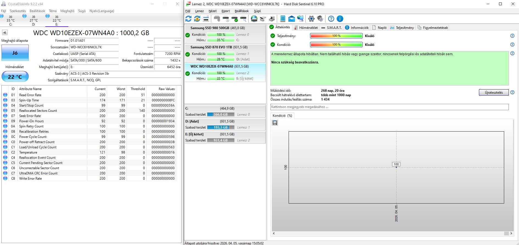Click the blue Jó health status button
The image size is (519, 245).
coord(15,53)
